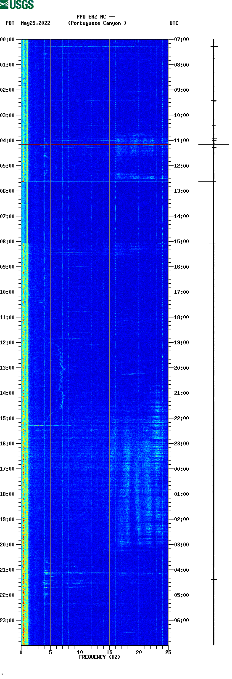The image size is (232, 679).
Task: Click the 16:00 label on UTC axis
Action: 181,267
